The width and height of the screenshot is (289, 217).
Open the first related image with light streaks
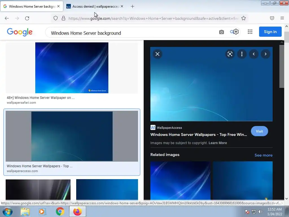180,181
